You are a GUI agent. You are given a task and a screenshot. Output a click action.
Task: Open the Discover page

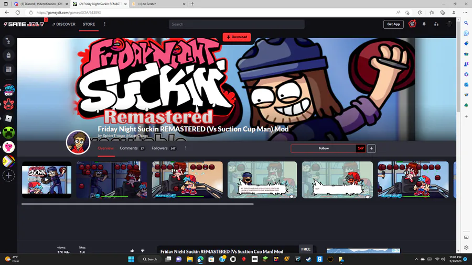64,24
